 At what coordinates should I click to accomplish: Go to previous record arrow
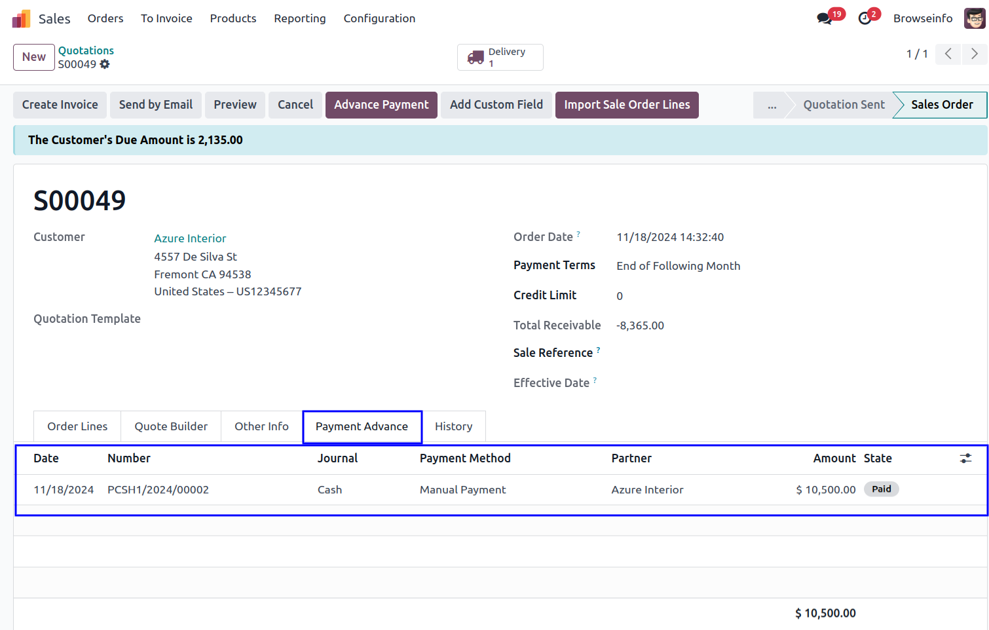(948, 54)
